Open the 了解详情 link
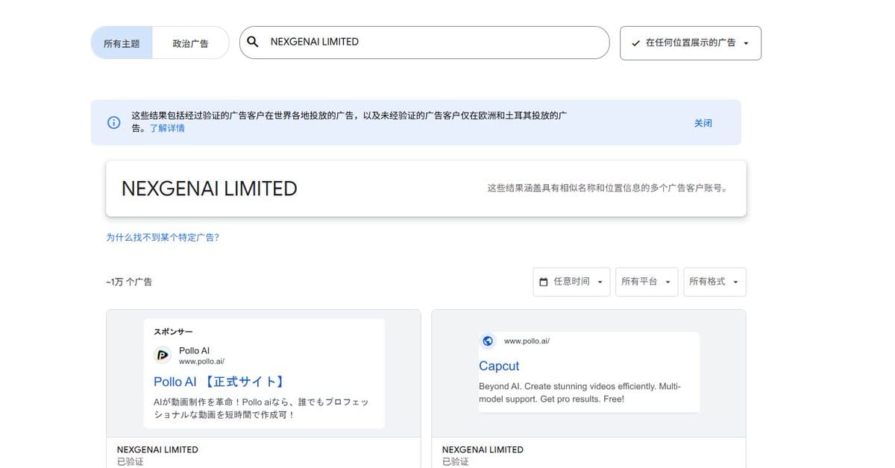The height and width of the screenshot is (468, 895). click(x=167, y=128)
